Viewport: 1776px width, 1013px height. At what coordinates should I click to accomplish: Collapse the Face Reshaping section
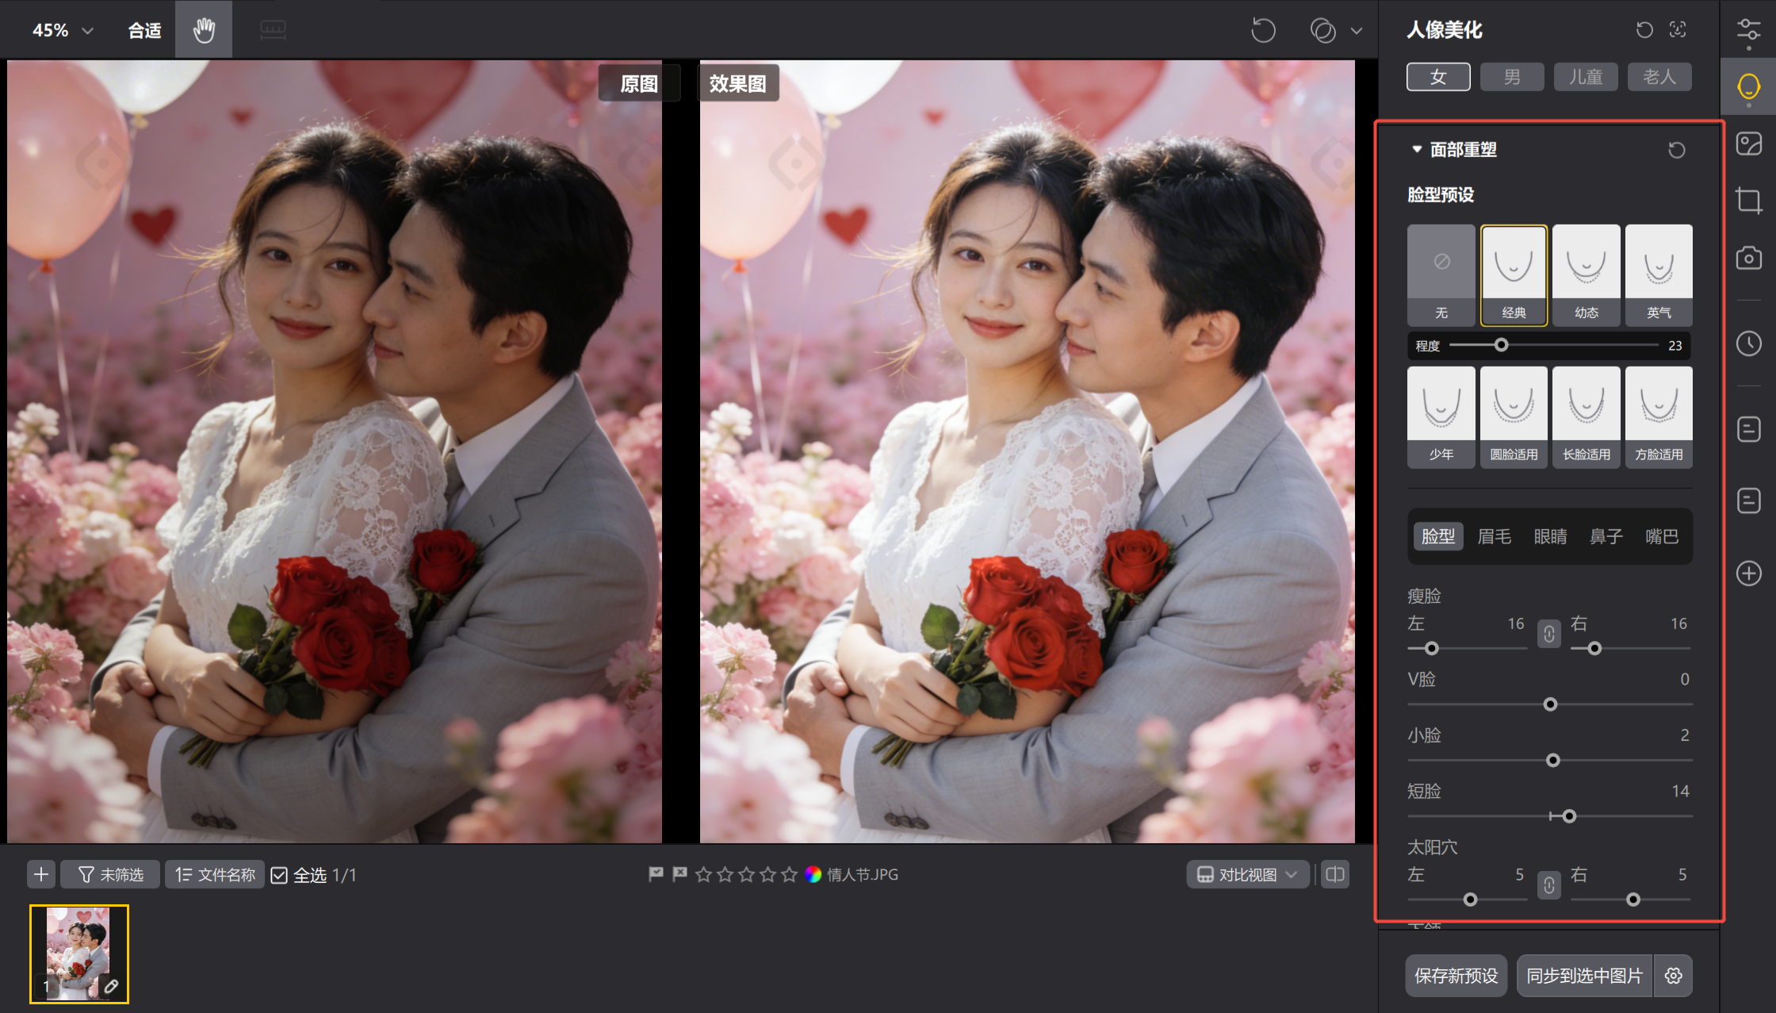click(x=1416, y=149)
